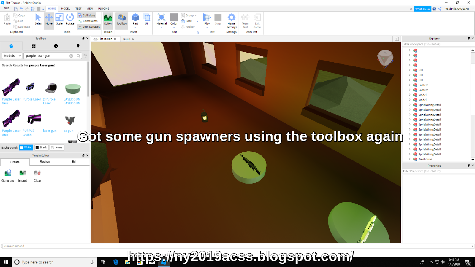Click Import terrain tool
The height and width of the screenshot is (267, 475).
point(23,176)
